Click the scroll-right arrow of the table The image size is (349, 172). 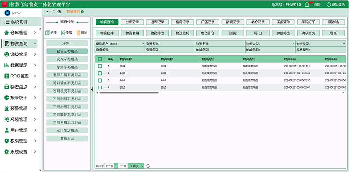343,93
